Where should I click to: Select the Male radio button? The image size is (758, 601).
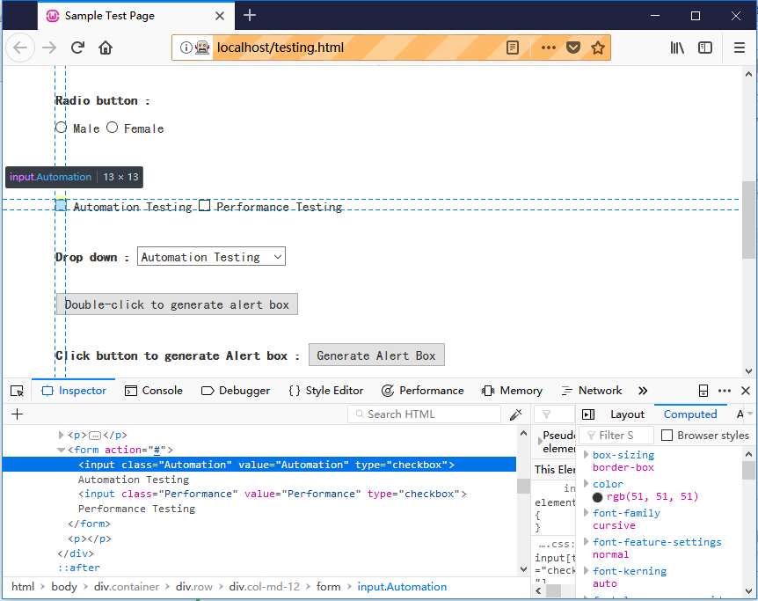[61, 128]
